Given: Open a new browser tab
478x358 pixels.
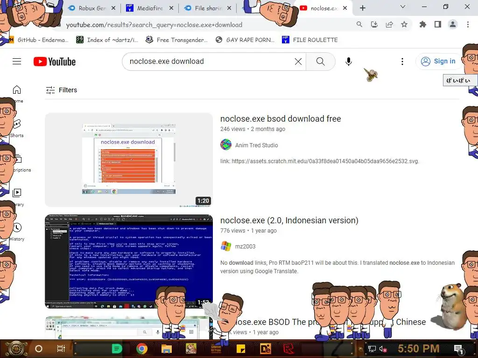Looking at the screenshot, I should 362,8.
